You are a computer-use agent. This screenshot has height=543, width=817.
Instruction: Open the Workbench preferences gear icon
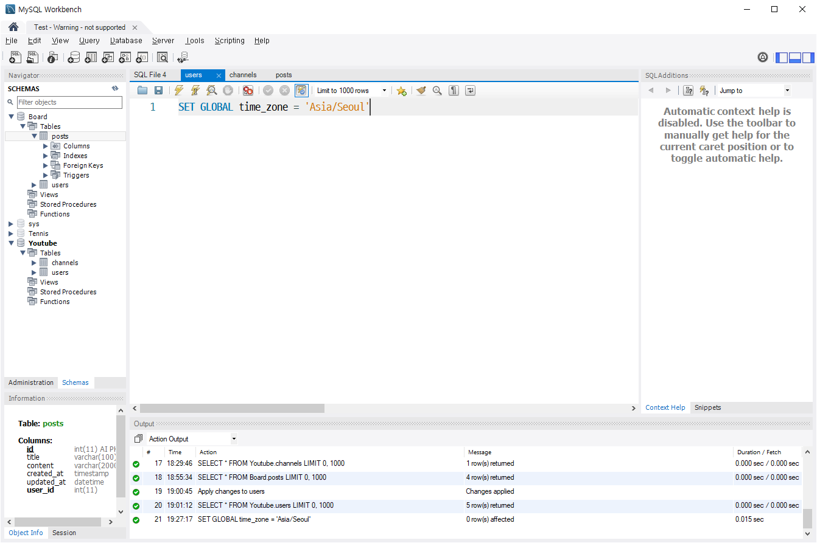click(x=763, y=57)
